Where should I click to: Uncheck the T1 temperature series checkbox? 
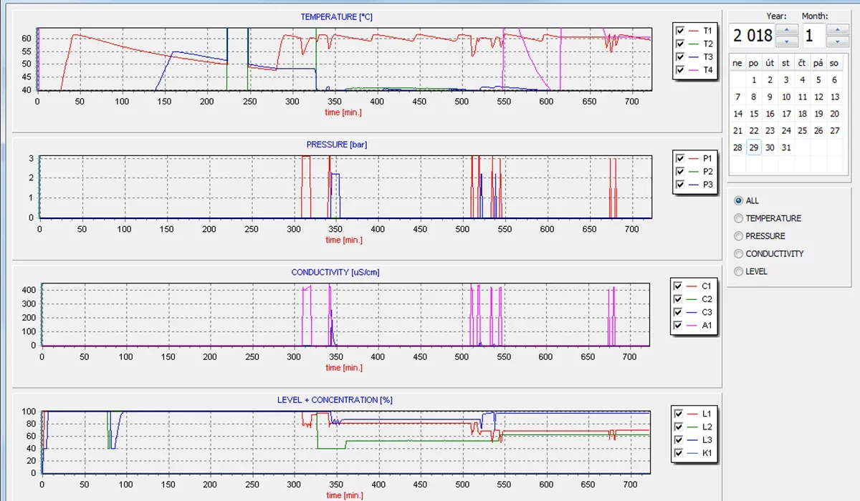680,31
